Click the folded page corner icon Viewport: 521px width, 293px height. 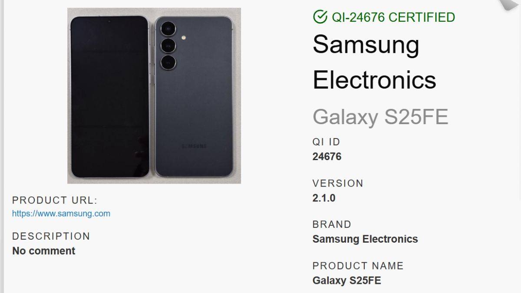[510, 4]
